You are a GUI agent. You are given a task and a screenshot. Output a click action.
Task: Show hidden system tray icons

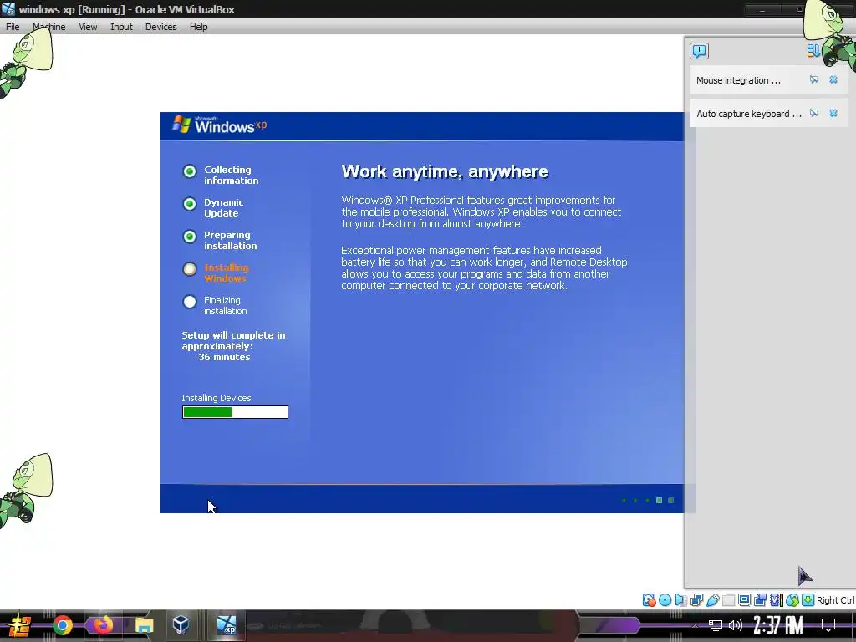click(695, 625)
